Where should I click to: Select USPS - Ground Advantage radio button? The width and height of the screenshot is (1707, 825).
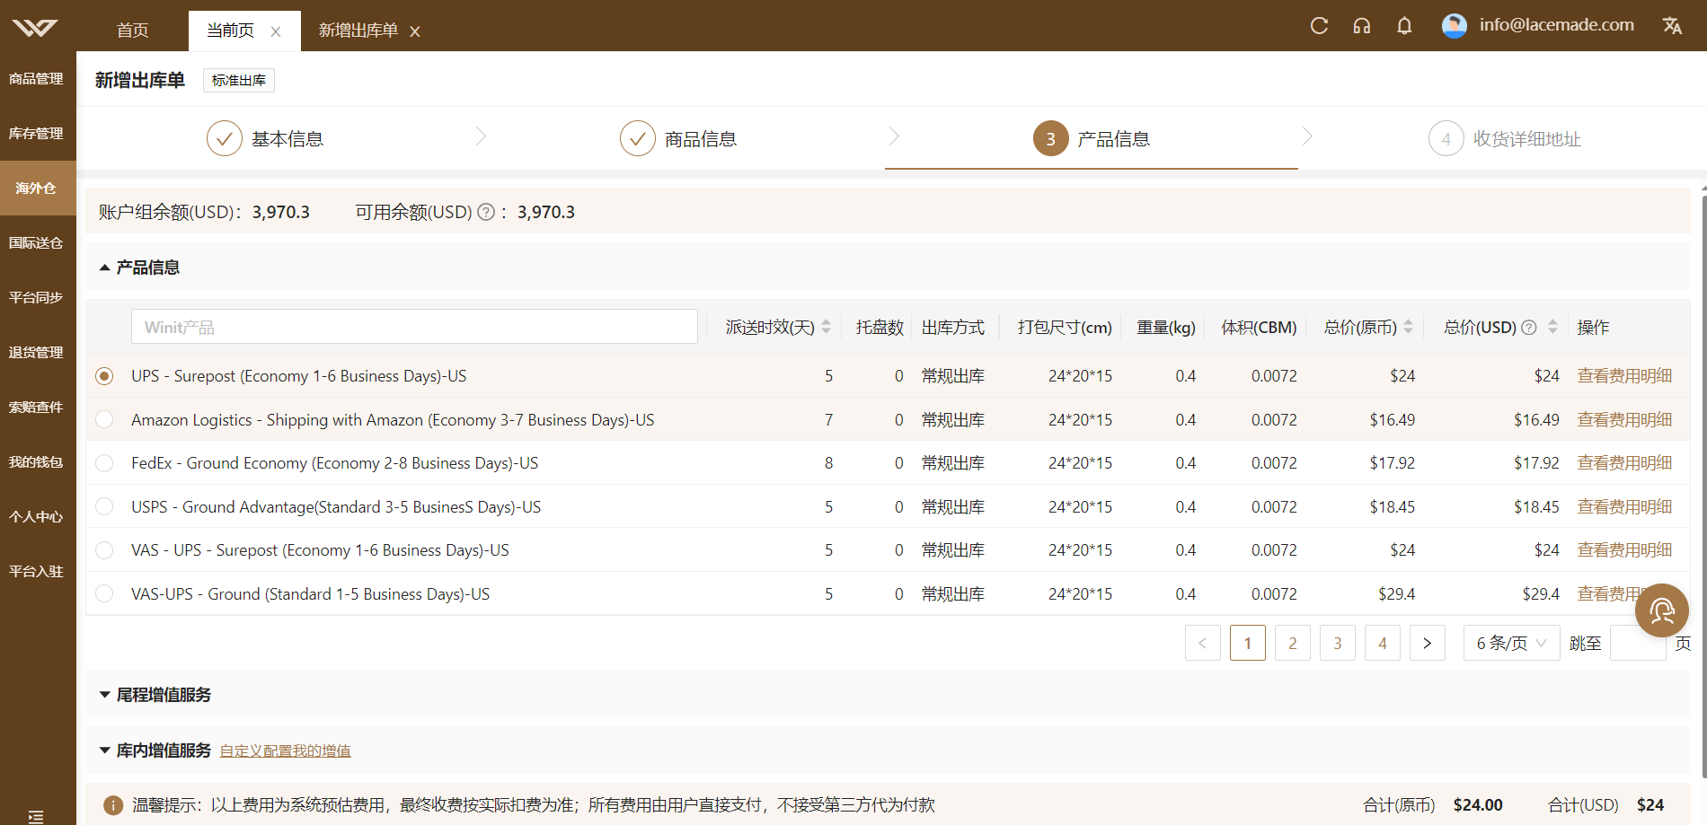point(104,506)
